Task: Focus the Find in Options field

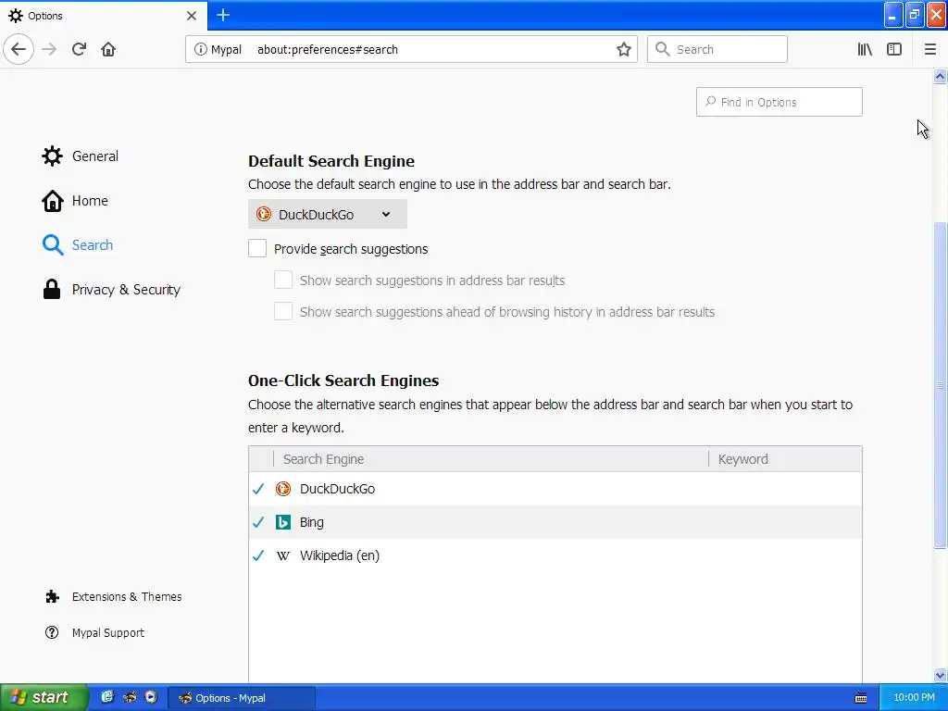Action: (x=779, y=102)
